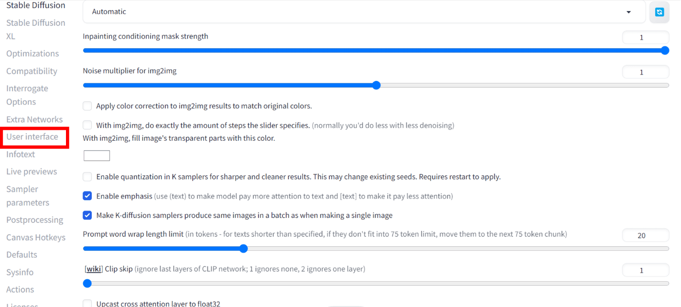
Task: Click the Prompt word wrap length number field
Action: (645, 236)
